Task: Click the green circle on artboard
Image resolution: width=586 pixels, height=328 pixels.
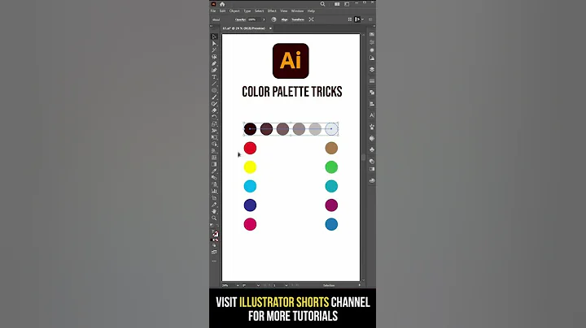Action: [331, 167]
